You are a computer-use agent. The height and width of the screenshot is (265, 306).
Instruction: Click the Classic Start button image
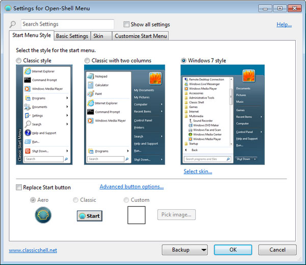coord(90,216)
